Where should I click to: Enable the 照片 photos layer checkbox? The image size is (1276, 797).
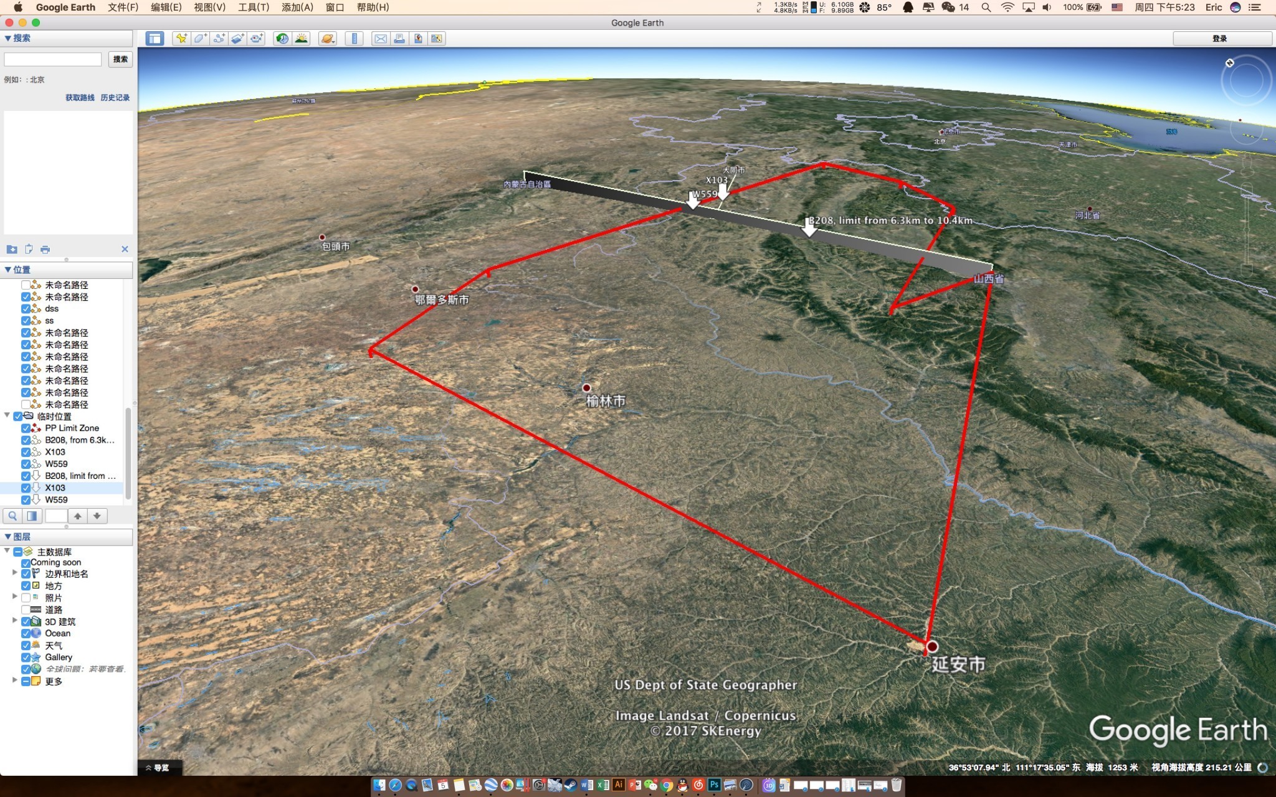point(26,598)
